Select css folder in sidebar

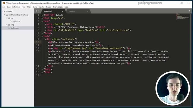pyautogui.click(x=12, y=18)
